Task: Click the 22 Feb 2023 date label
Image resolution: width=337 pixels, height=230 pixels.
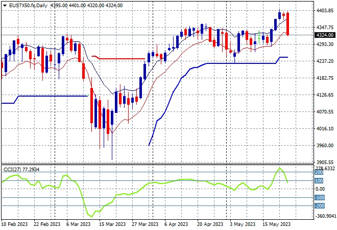Action: click(47, 224)
